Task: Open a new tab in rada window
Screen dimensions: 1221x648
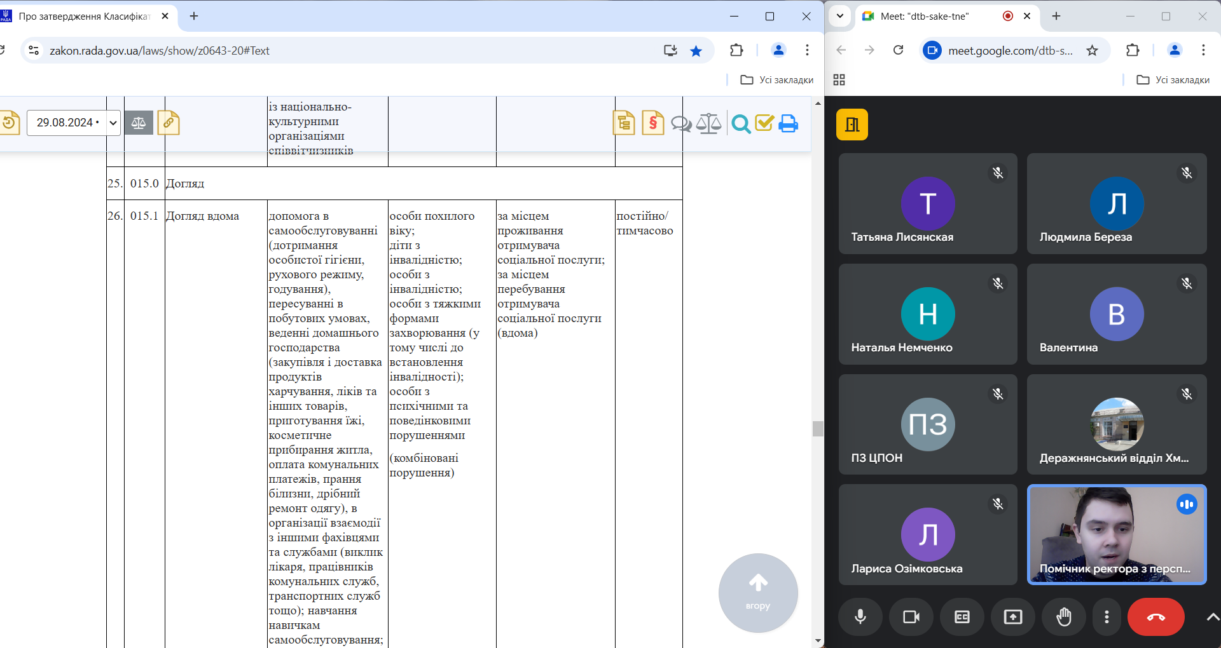Action: click(194, 17)
